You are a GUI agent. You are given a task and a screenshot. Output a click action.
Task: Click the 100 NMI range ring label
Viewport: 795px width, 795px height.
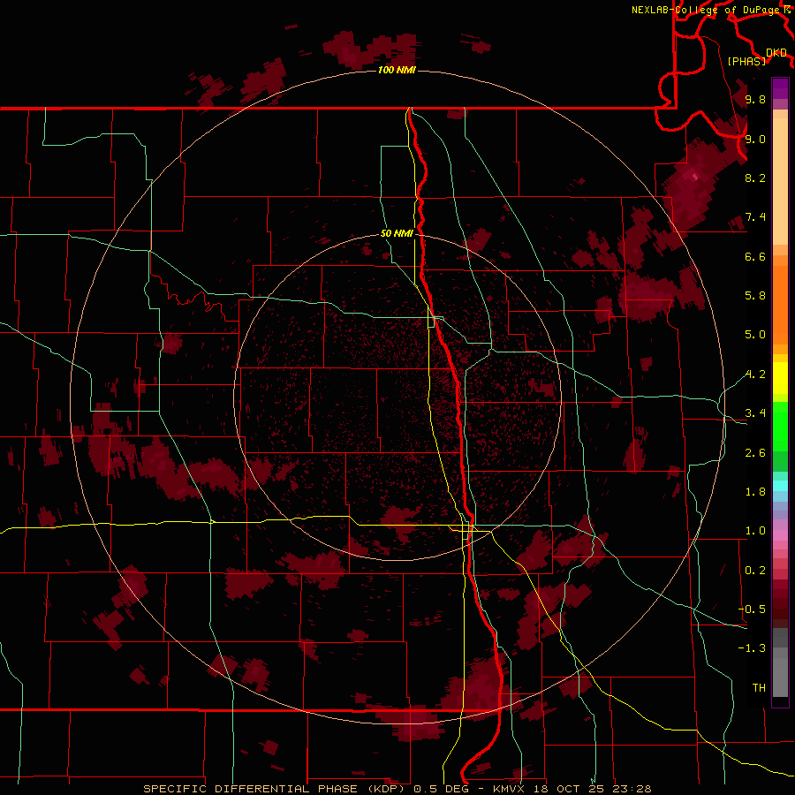tap(397, 70)
